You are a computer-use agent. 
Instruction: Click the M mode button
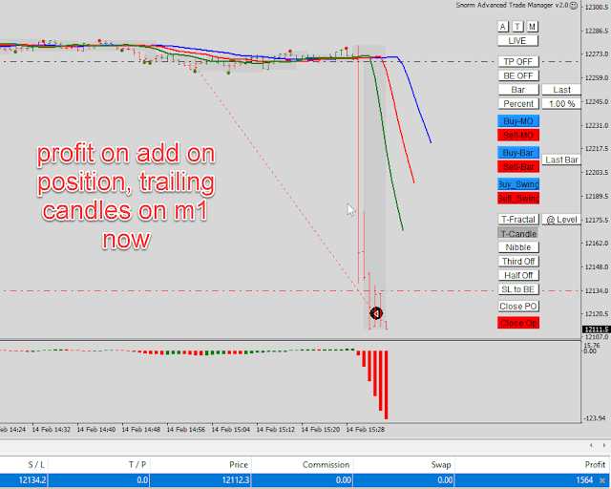point(532,27)
